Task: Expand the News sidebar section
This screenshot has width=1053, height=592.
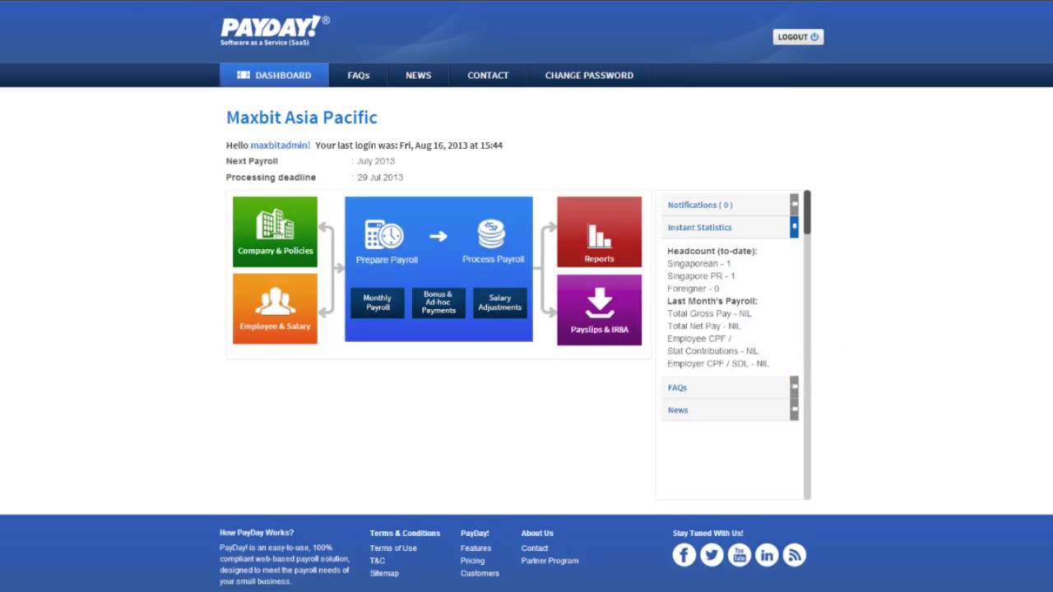Action: pyautogui.click(x=730, y=409)
